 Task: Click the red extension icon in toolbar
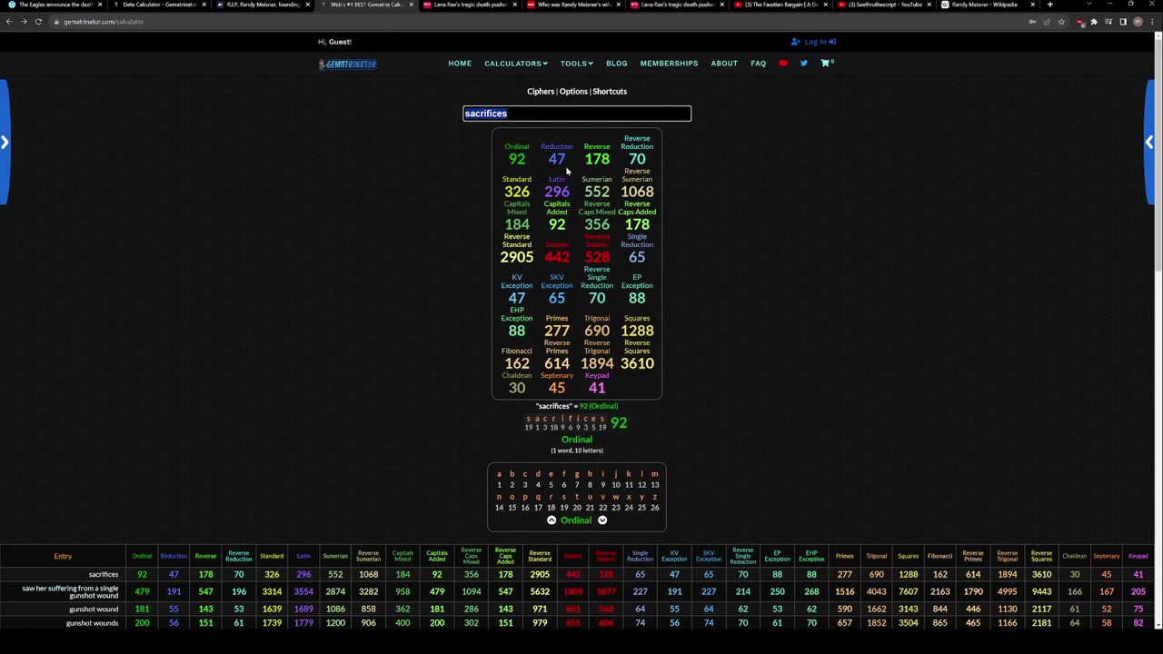(1079, 22)
